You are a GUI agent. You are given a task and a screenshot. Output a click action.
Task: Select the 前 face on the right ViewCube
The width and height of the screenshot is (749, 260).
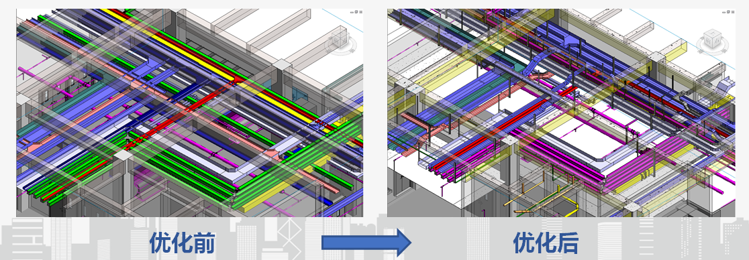click(x=708, y=41)
